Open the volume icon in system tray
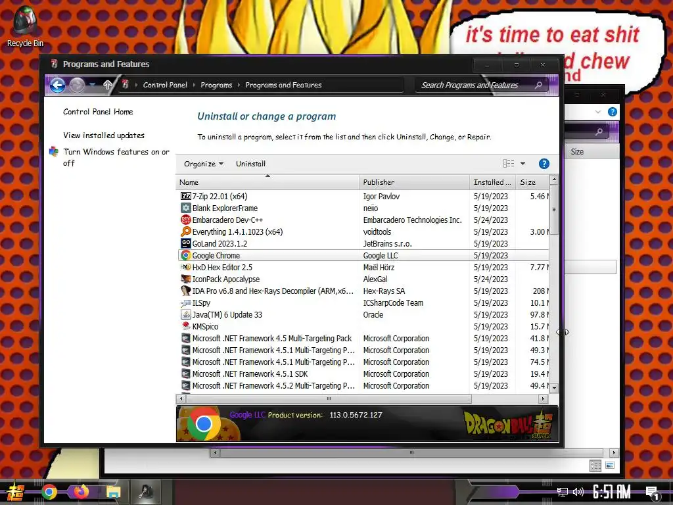 pyautogui.click(x=578, y=492)
